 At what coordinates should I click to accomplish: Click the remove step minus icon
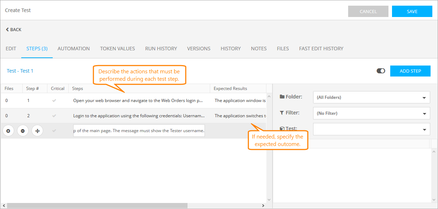[x=23, y=131]
